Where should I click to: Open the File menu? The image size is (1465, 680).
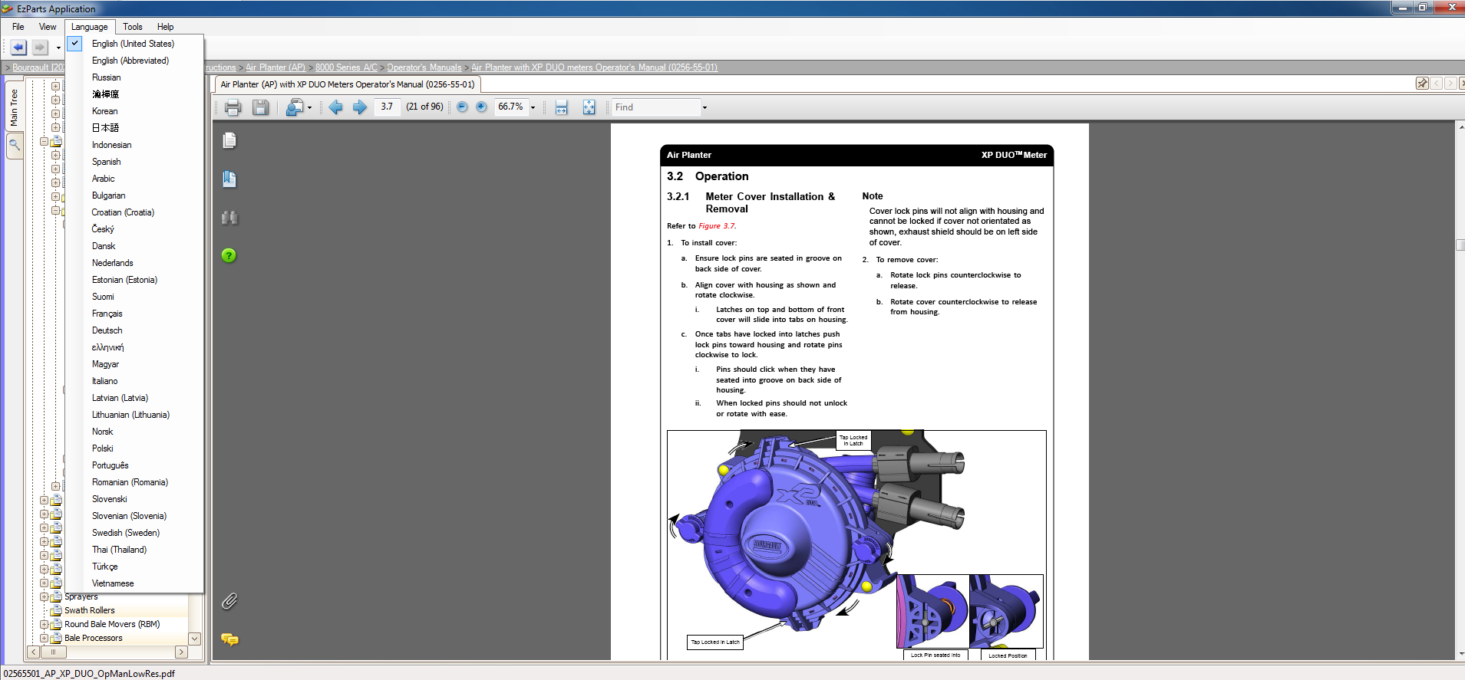click(x=18, y=27)
